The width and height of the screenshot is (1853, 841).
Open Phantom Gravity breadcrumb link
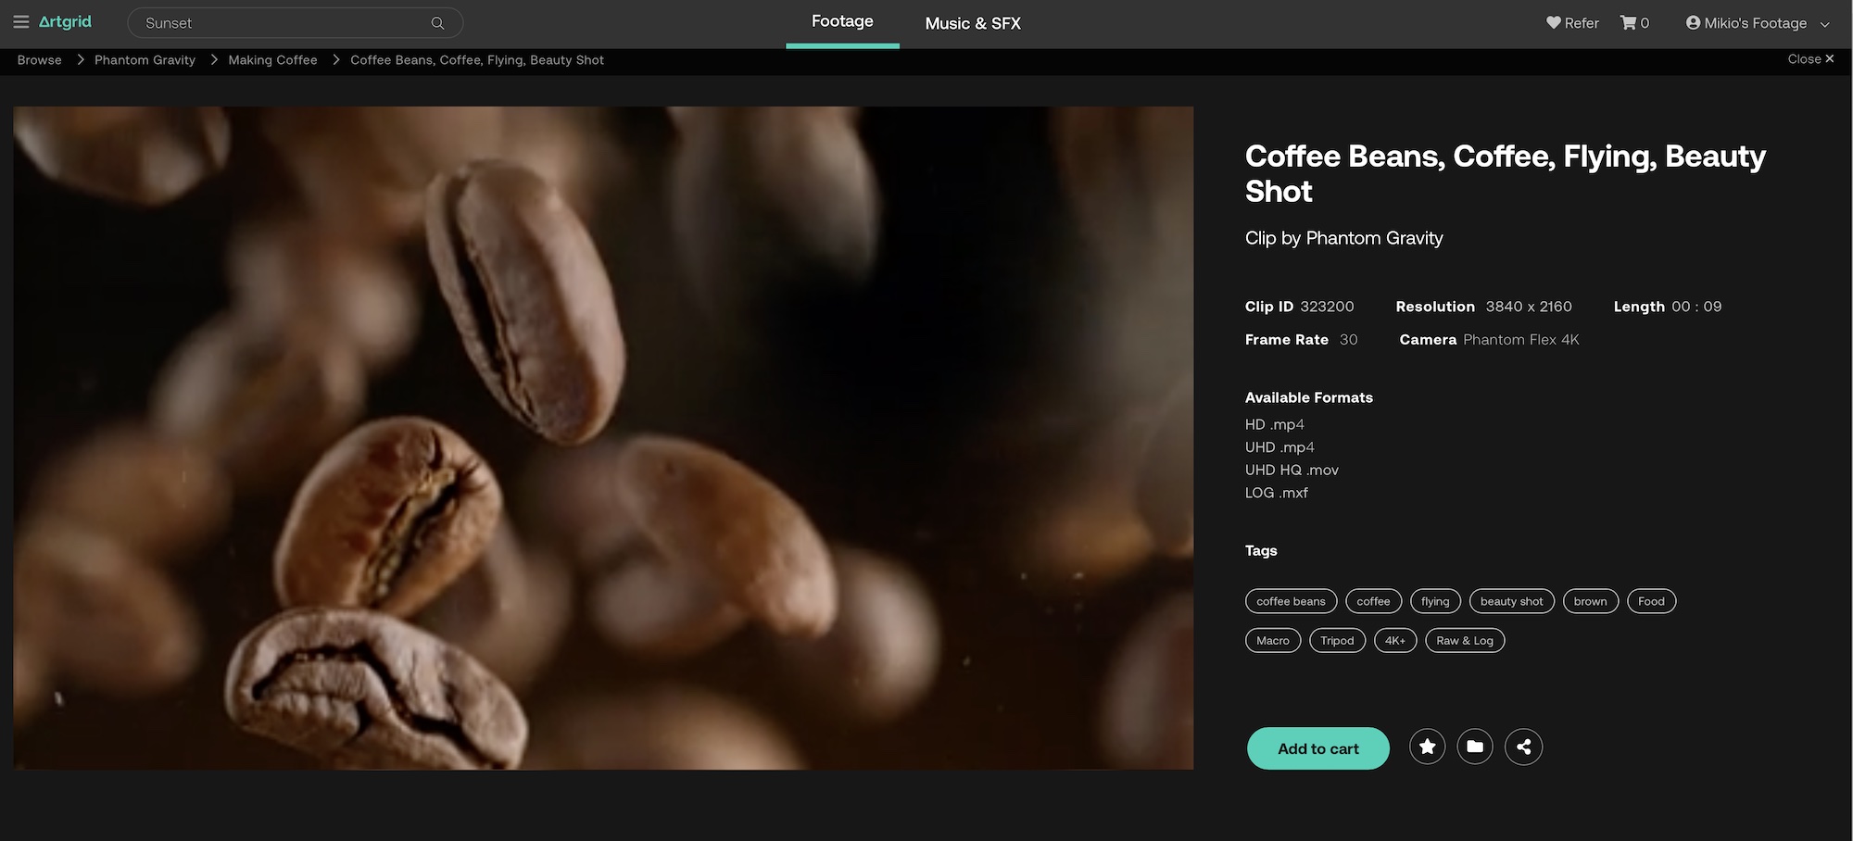coord(145,60)
